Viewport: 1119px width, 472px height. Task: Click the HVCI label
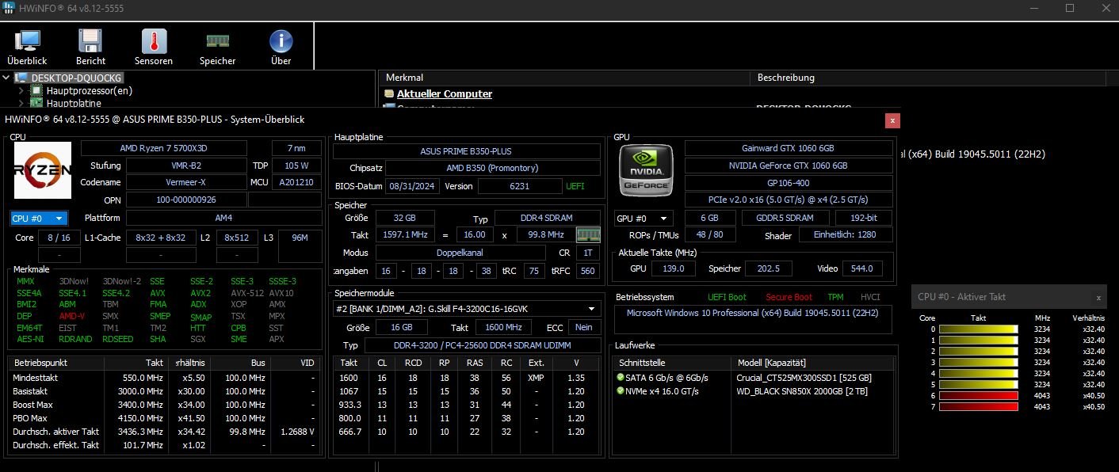[x=870, y=297]
